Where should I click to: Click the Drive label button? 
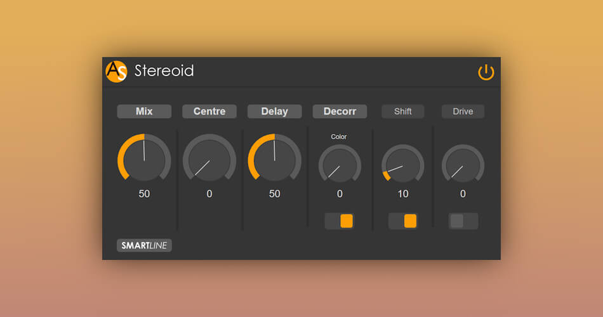tap(463, 112)
